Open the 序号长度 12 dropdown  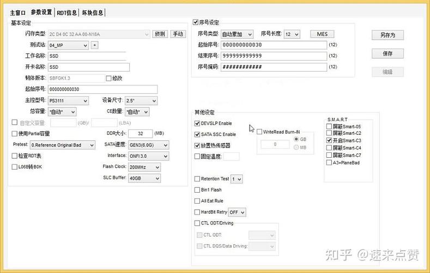(292, 34)
